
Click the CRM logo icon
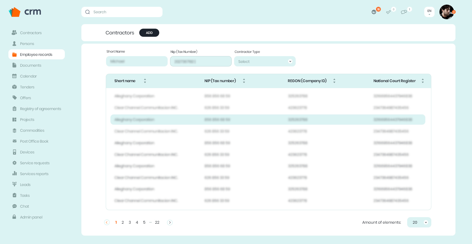(15, 12)
